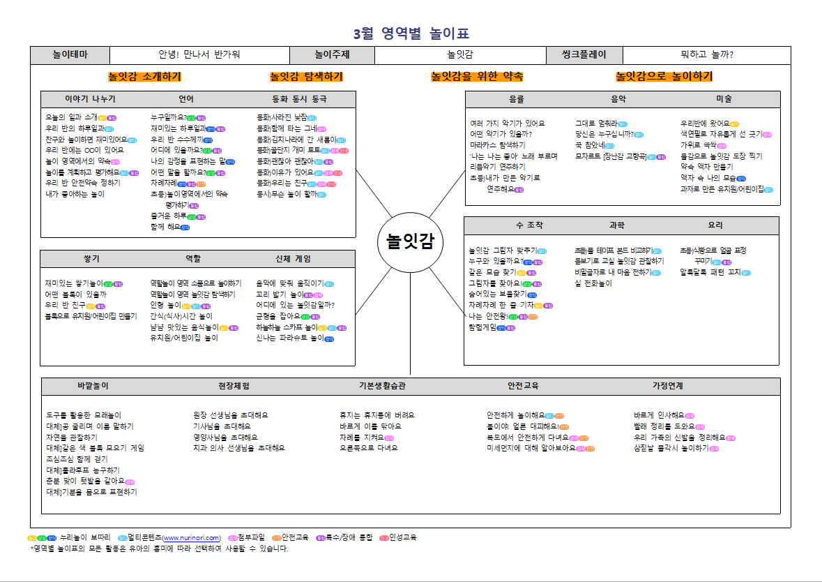Click the '요리' column header

[715, 225]
